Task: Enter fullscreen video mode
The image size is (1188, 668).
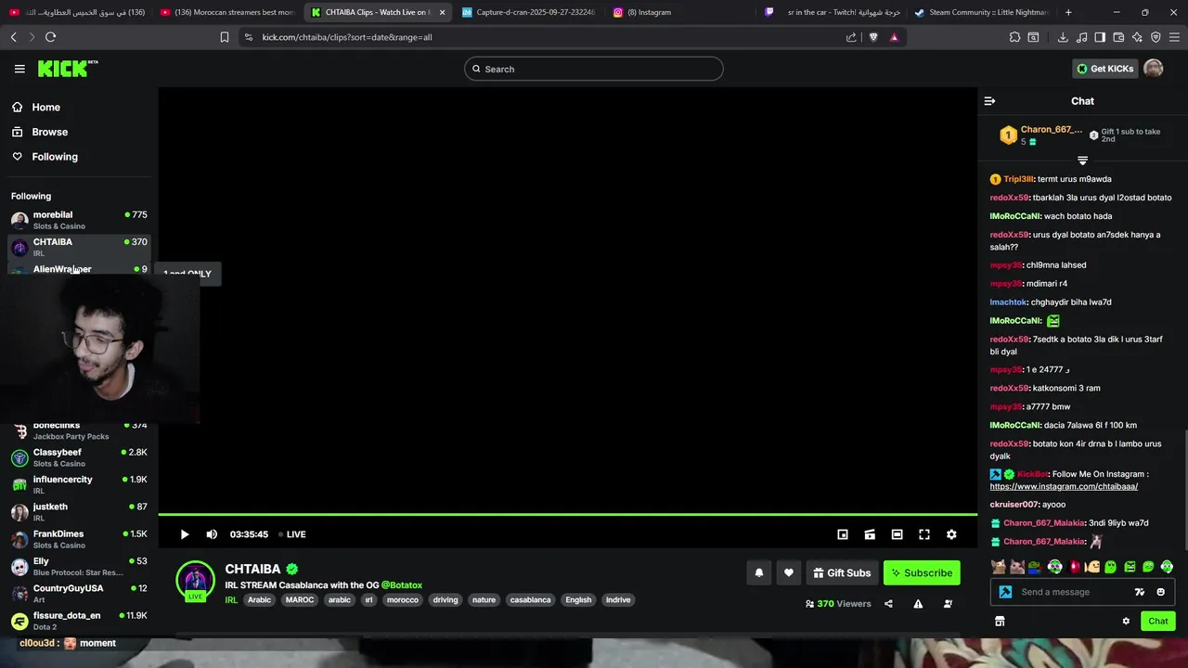Action: click(924, 534)
